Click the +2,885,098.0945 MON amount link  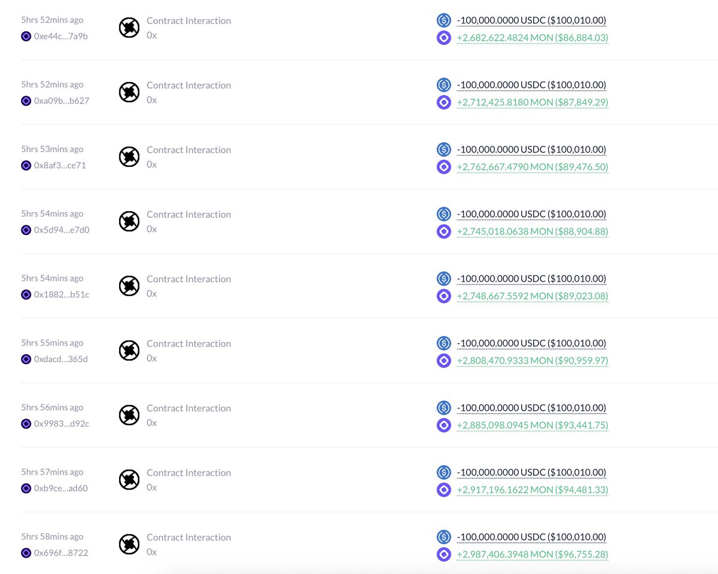pyautogui.click(x=532, y=425)
